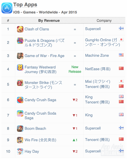Image resolution: width=127 pixels, height=159 pixels.
Task: Open the Machine Zone company link
Action: click(97, 56)
